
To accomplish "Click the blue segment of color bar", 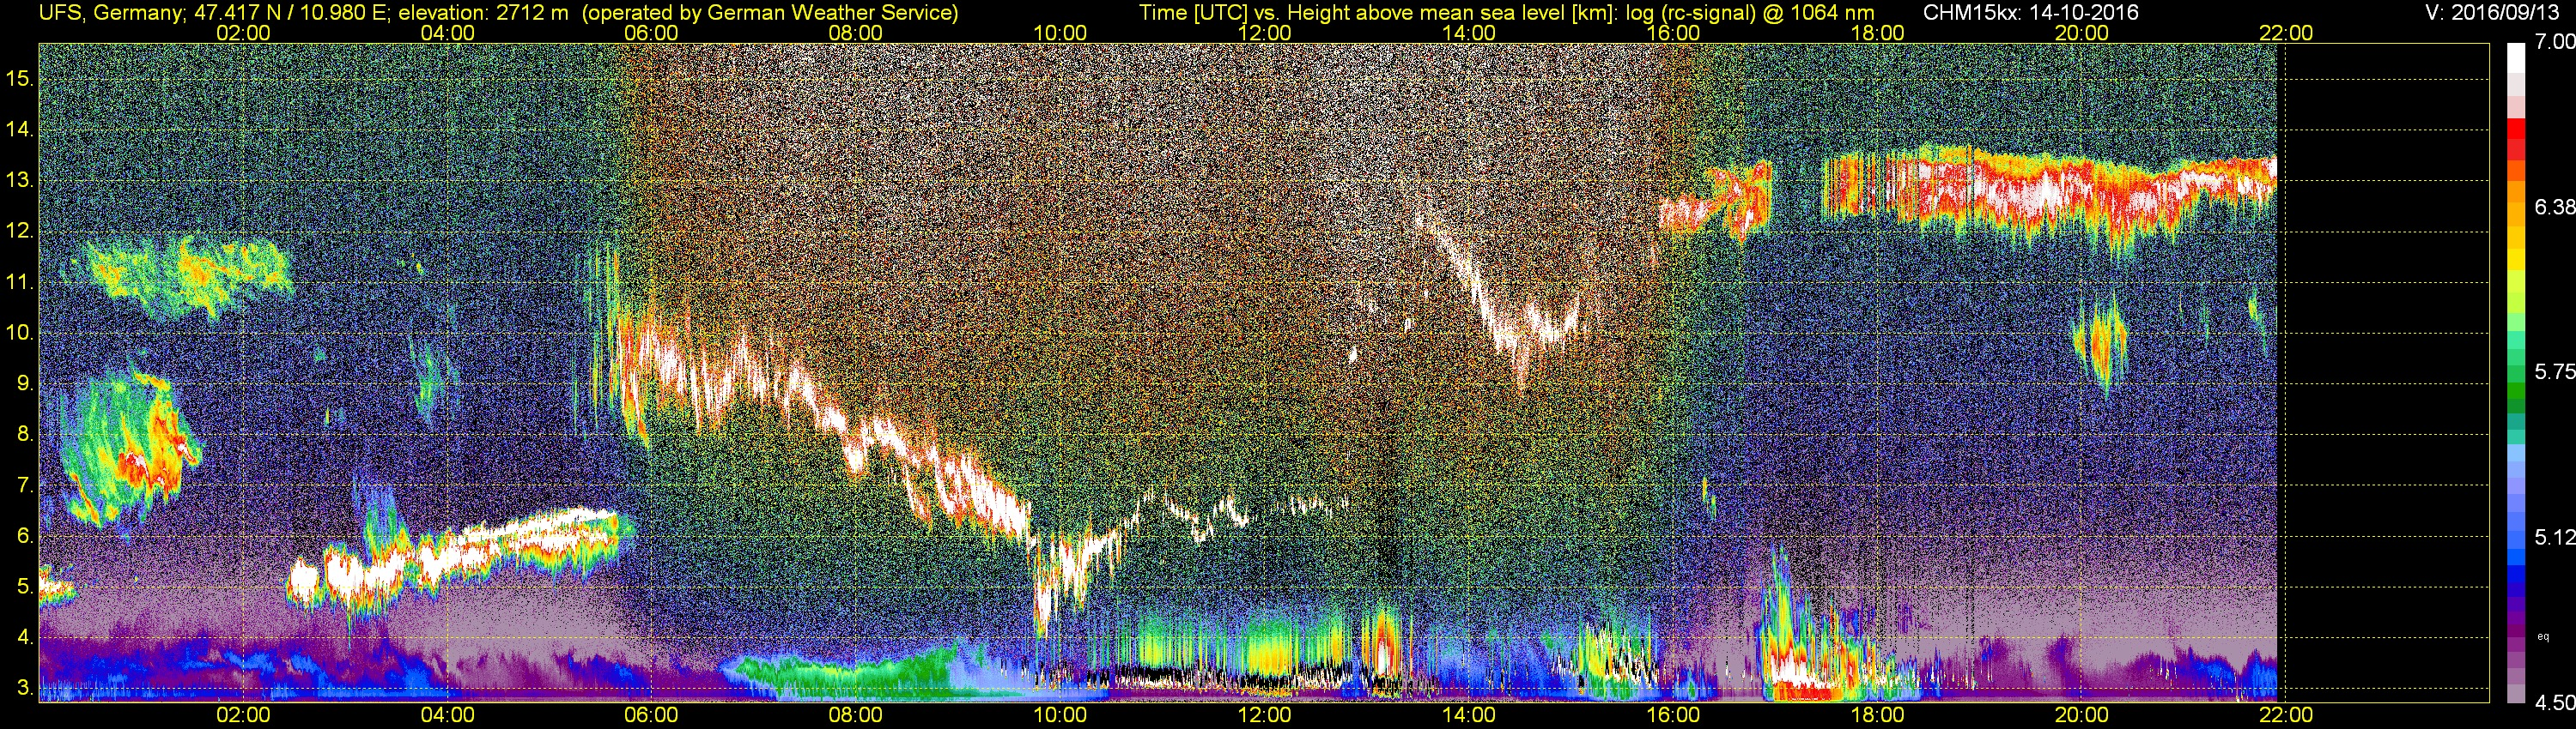I will tap(2516, 569).
